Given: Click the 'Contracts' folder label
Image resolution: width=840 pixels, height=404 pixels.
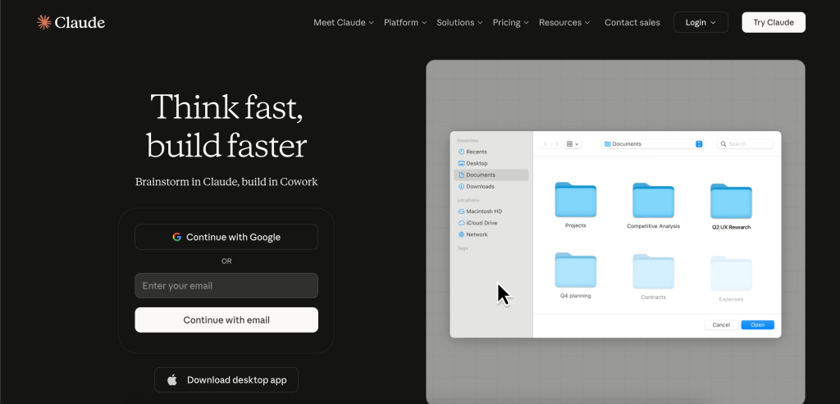Looking at the screenshot, I should click(653, 297).
